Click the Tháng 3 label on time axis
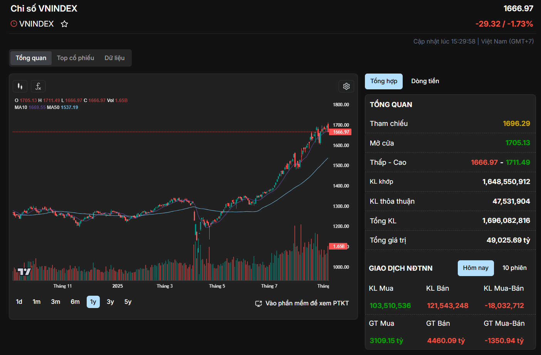 [x=165, y=286]
